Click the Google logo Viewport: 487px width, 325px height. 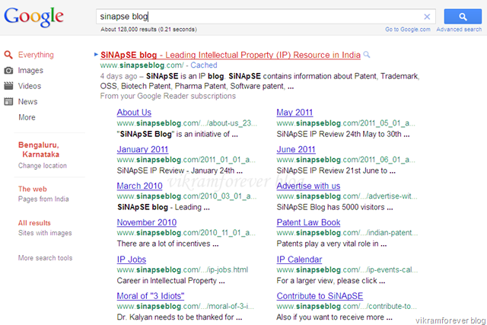[33, 17]
